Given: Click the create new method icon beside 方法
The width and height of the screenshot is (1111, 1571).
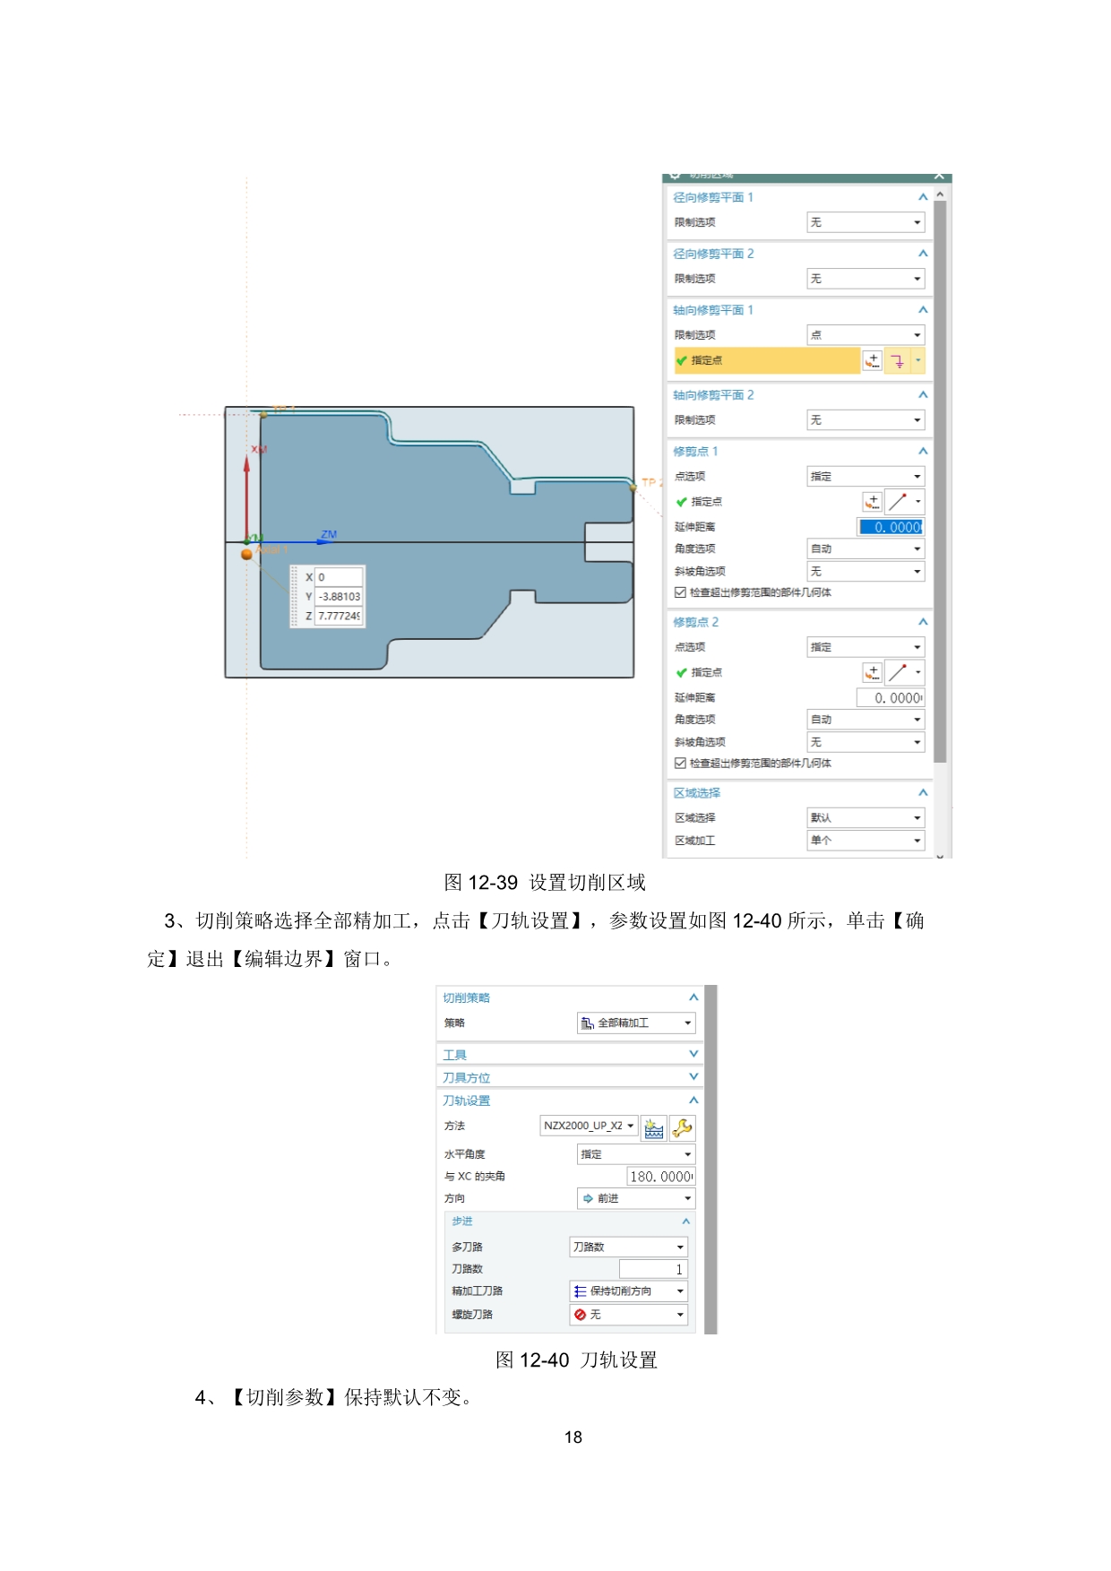Looking at the screenshot, I should tap(654, 1128).
